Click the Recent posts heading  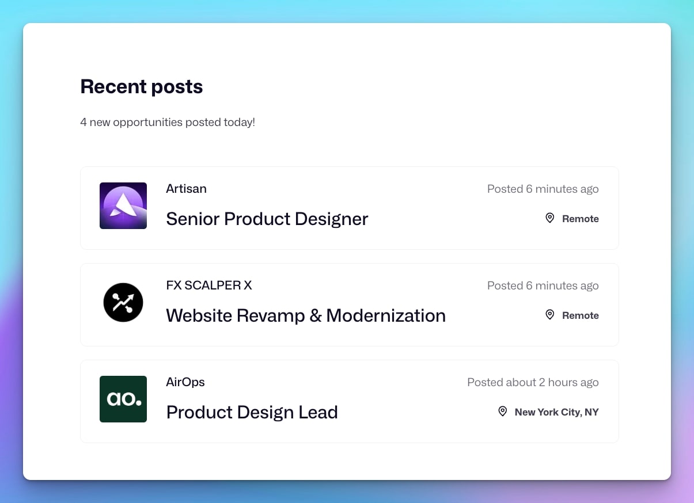coord(142,86)
